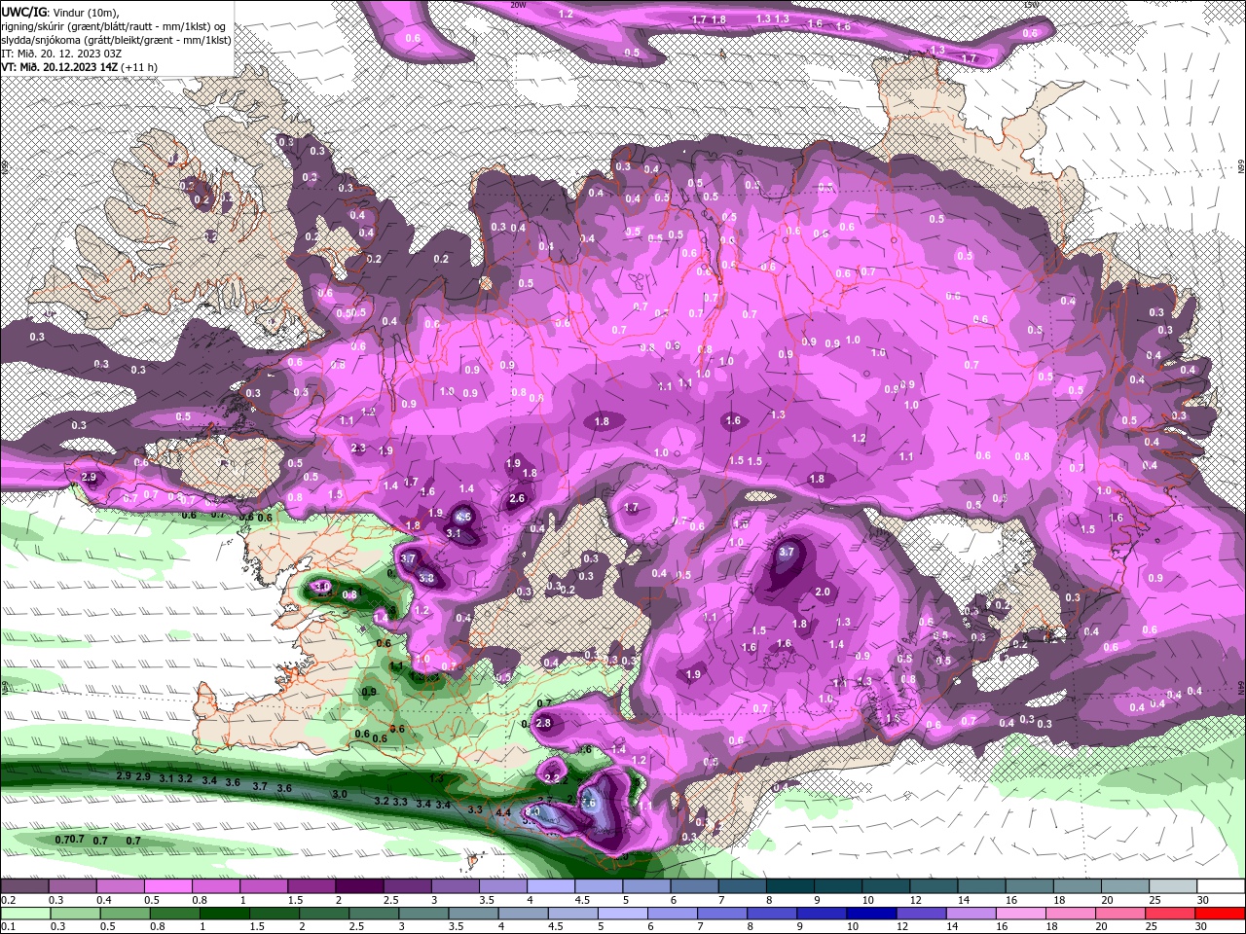The image size is (1246, 934).
Task: Click the '2.0' value on the map
Action: (x=822, y=592)
